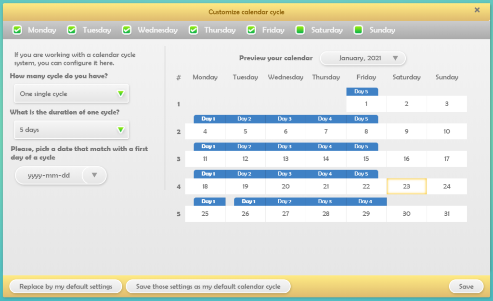
Task: Click date 18 in the calendar
Action: click(x=205, y=186)
